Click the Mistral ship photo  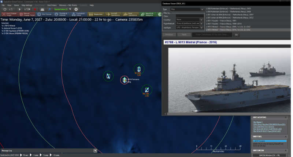coord(230,80)
